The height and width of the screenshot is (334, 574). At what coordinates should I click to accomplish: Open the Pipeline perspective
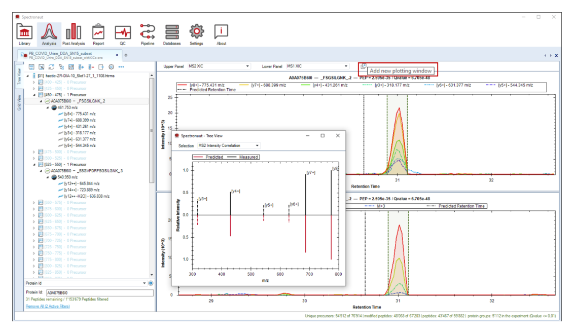[147, 34]
